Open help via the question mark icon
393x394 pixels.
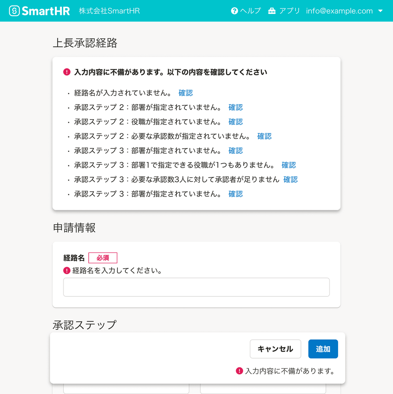coord(234,11)
